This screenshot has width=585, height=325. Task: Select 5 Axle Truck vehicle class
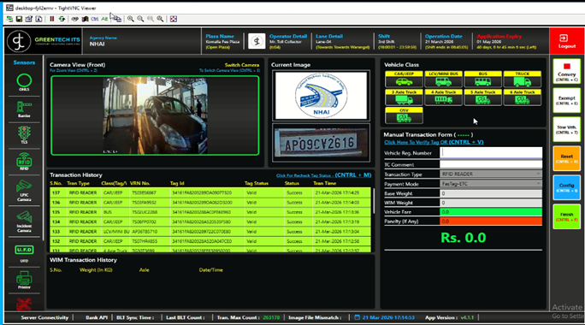482,97
